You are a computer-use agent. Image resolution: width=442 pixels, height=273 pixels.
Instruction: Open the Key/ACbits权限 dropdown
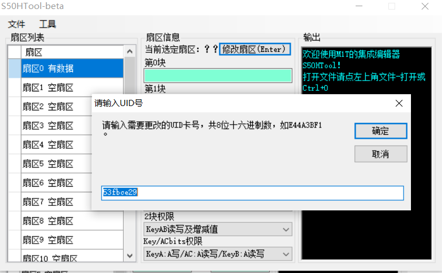click(x=218, y=254)
